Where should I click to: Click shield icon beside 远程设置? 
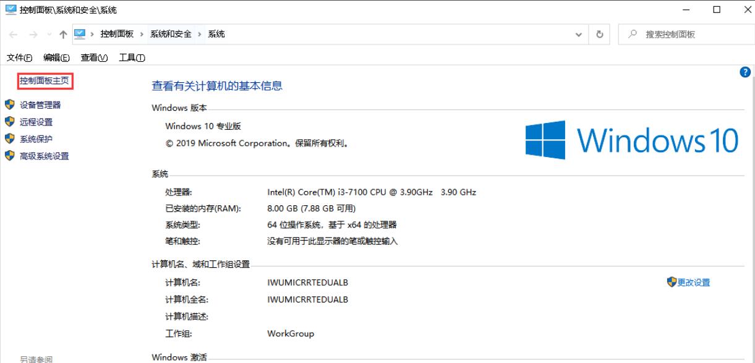[9, 122]
